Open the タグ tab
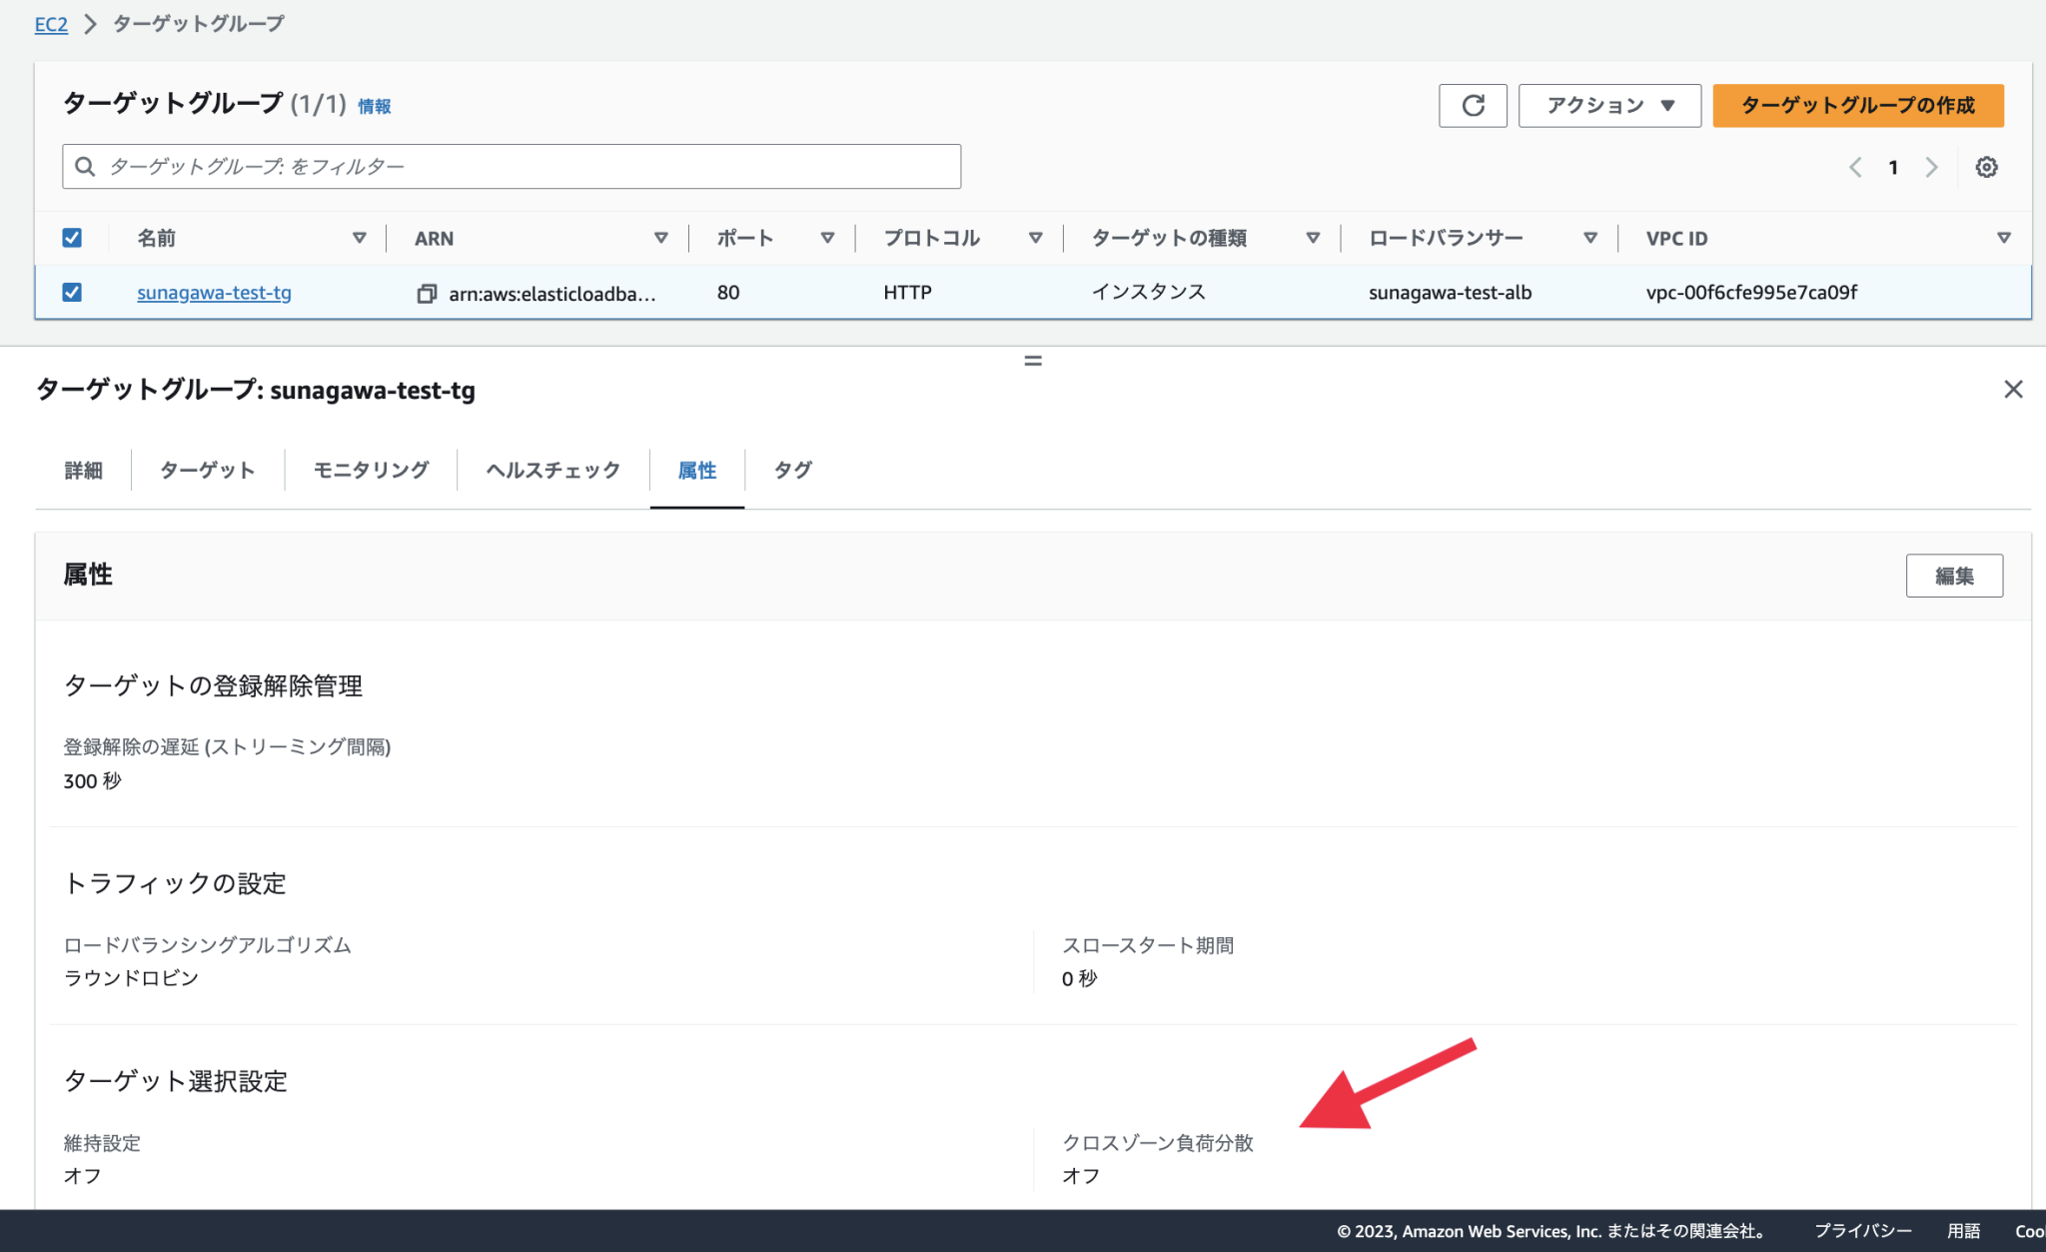Viewport: 2046px width, 1252px height. 790,470
